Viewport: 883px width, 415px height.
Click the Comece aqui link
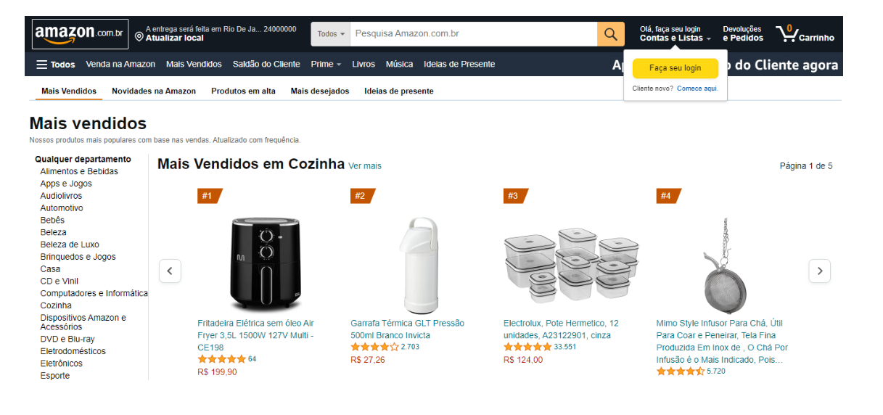coord(697,89)
